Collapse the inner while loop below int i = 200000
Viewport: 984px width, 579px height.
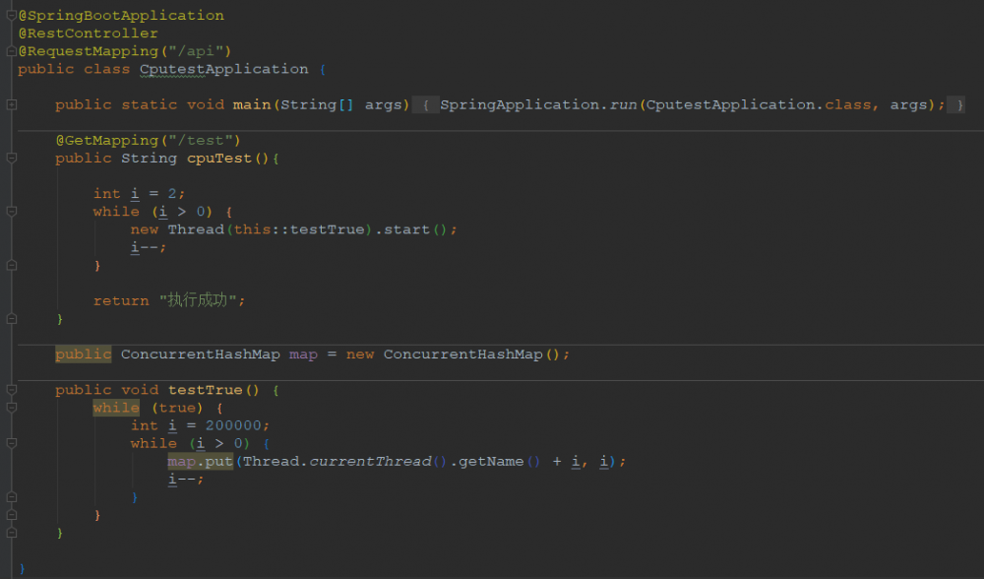click(x=11, y=443)
